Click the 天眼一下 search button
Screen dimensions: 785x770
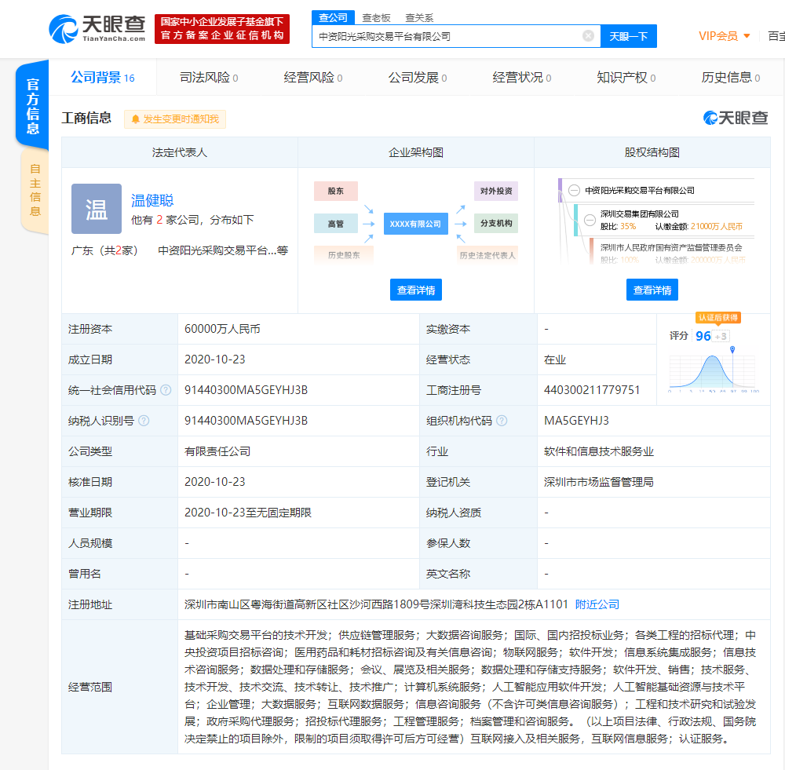628,36
